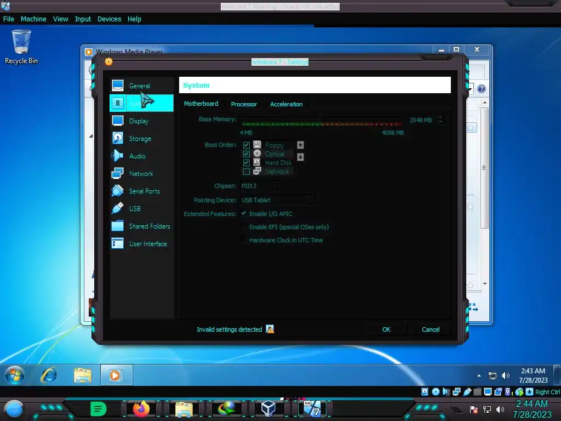This screenshot has height=421, width=561.
Task: Click hard disk activity icon in VM status bar
Action: (x=425, y=391)
